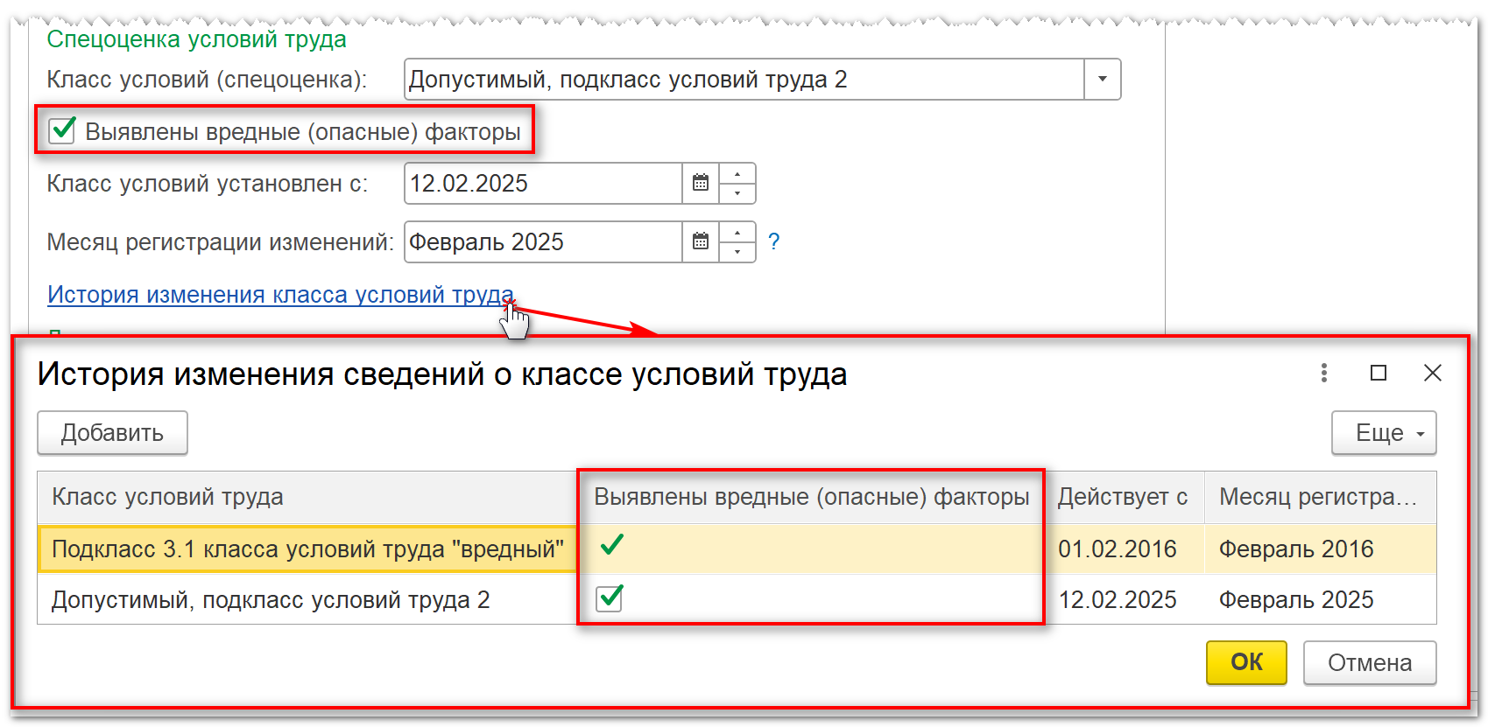Confirm with the yellow ОК button
This screenshot has height=727, width=1488.
(1246, 662)
